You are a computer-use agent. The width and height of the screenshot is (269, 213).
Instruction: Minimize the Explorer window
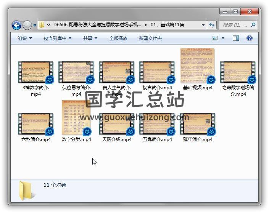click(225, 12)
